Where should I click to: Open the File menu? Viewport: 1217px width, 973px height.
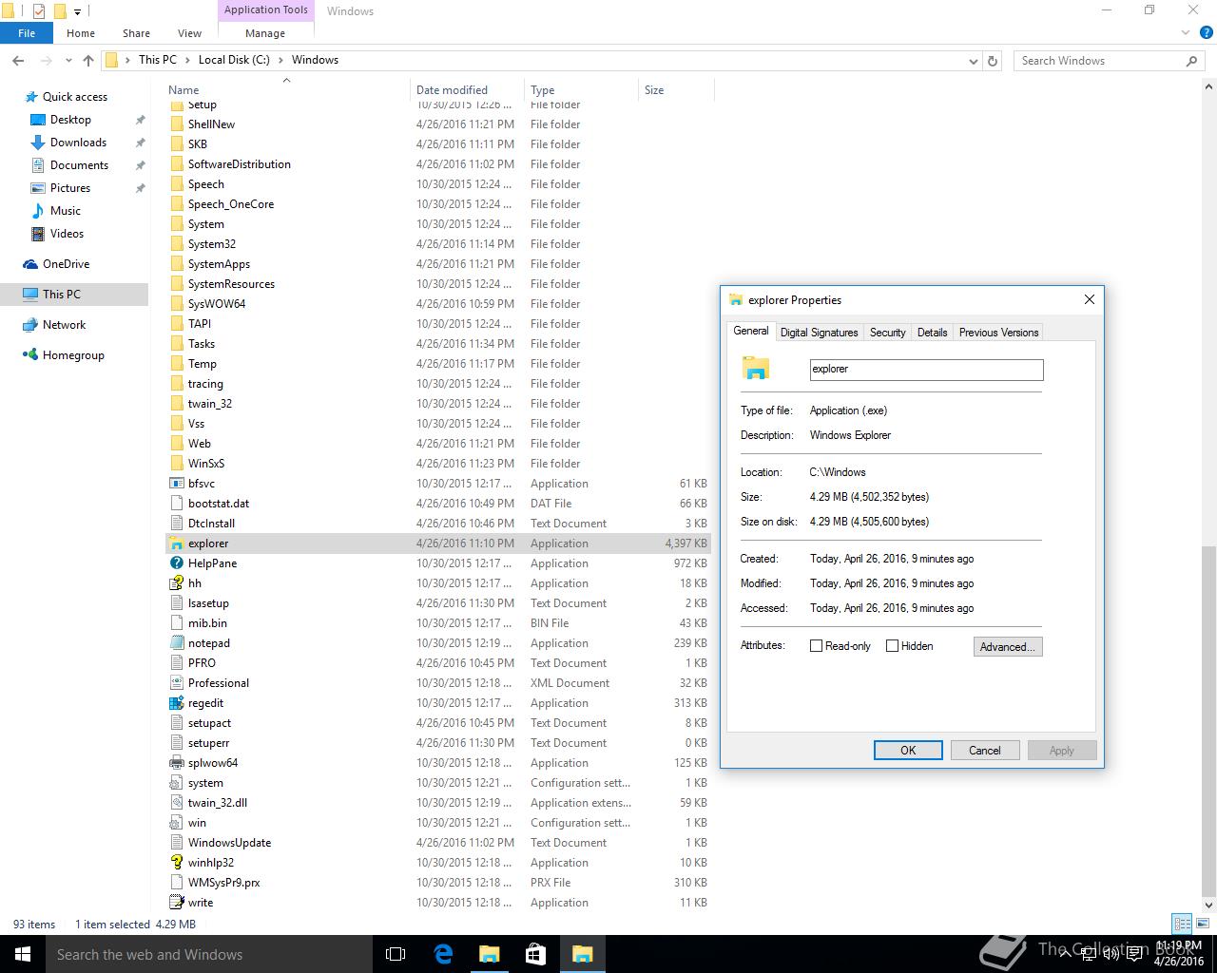[27, 33]
